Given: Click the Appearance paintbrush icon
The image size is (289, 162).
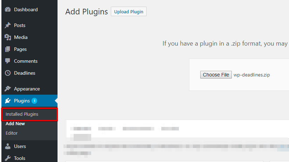Looking at the screenshot, I should tap(8, 89).
